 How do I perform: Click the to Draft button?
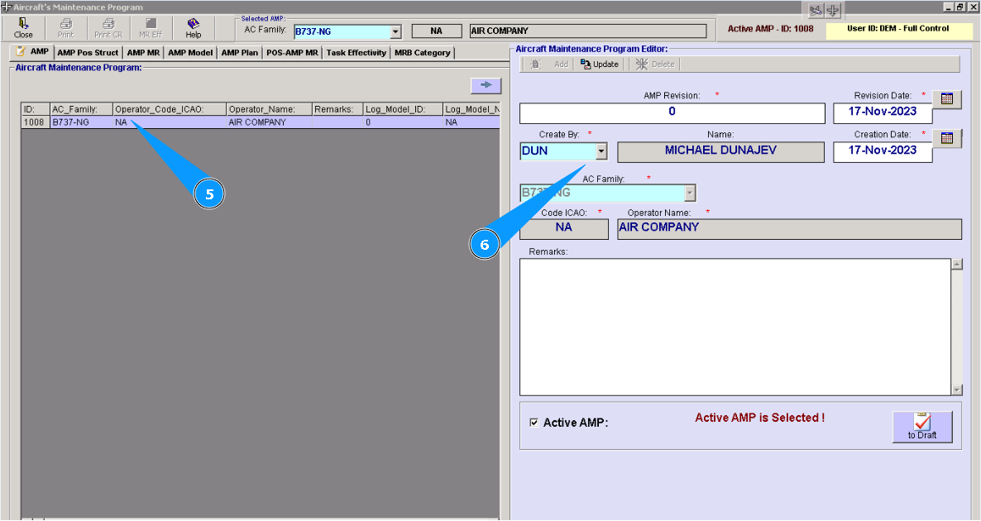point(922,427)
